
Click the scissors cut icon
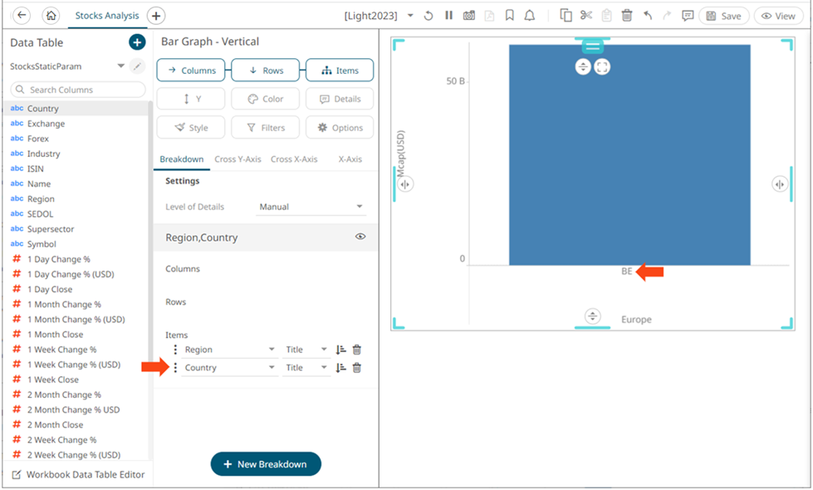point(586,16)
